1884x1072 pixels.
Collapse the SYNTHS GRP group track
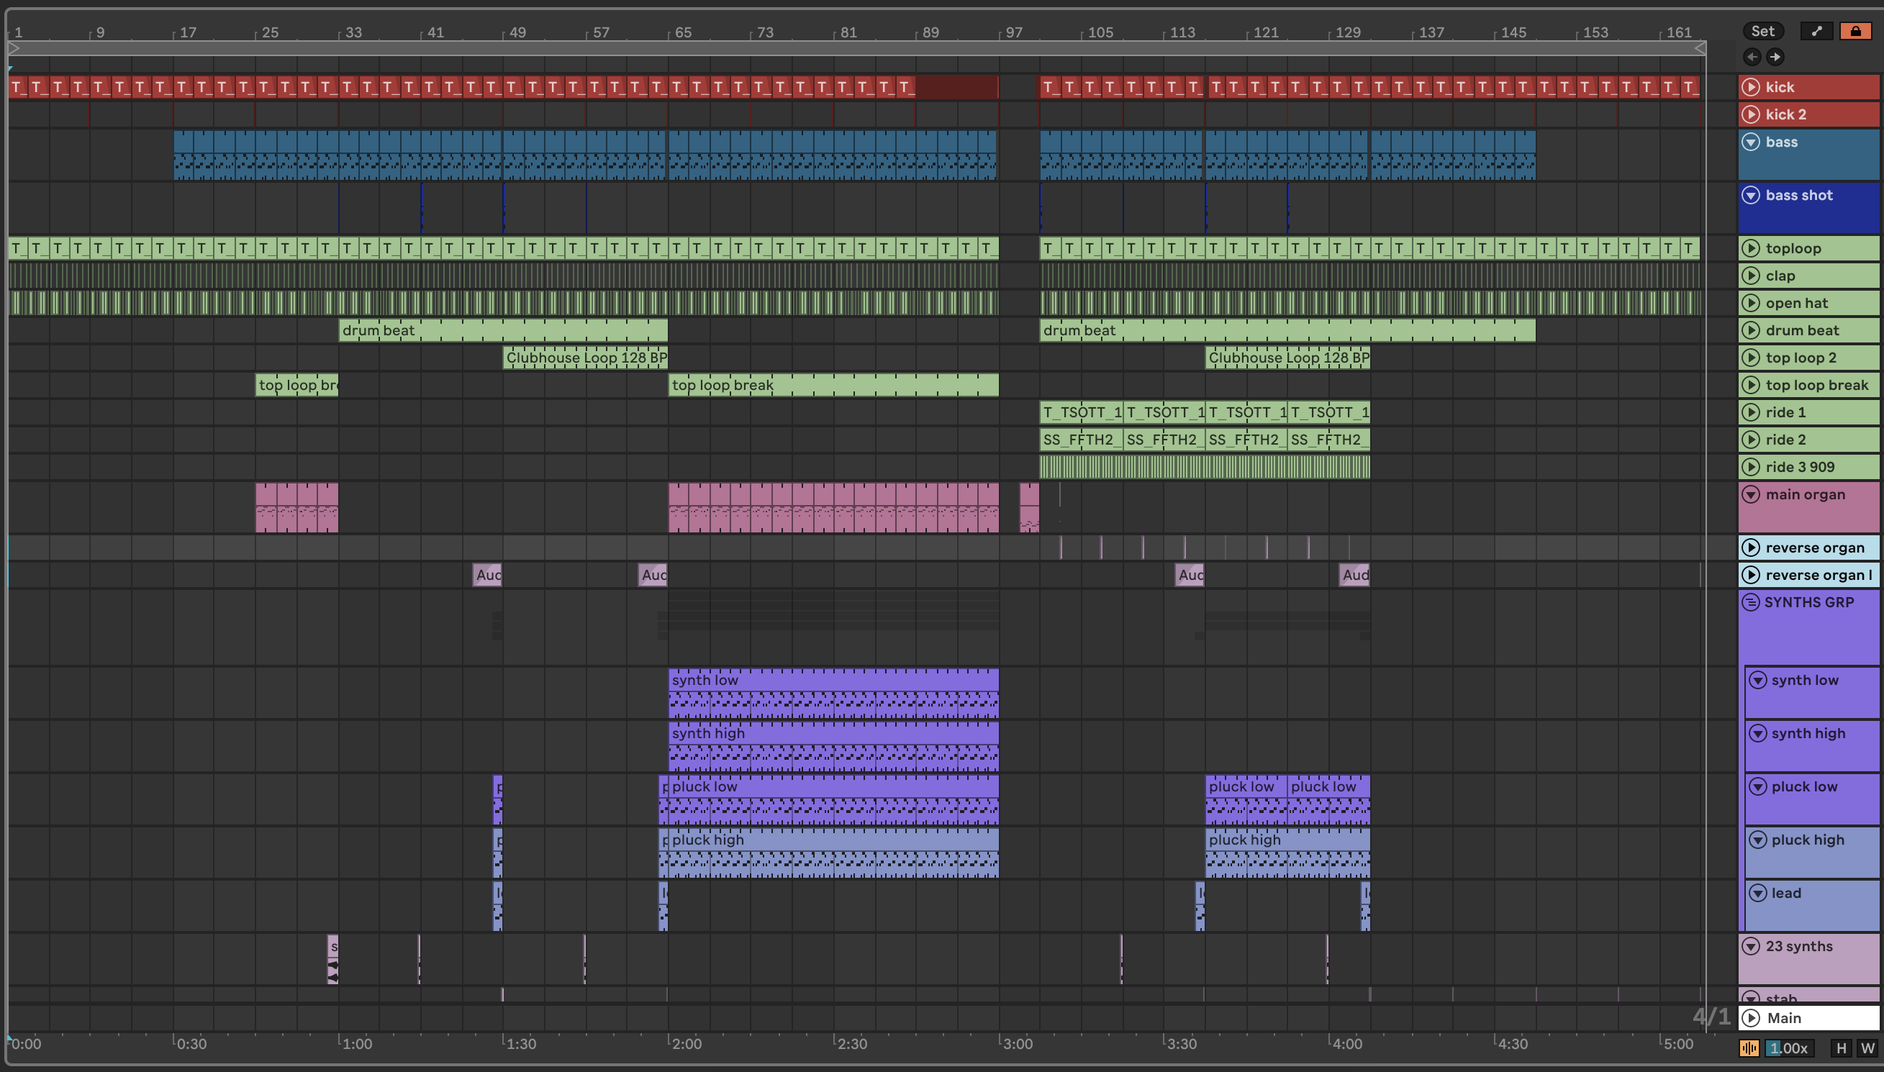click(x=1750, y=601)
